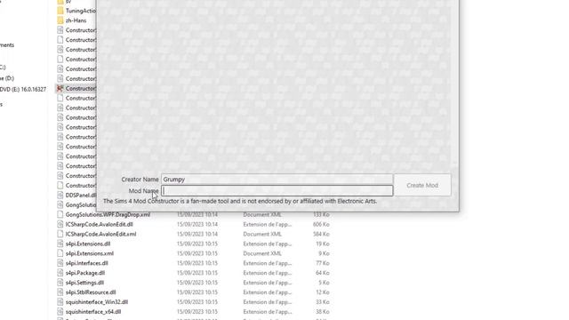Click the date cell of s4pi.Package.dll
Viewport: 569px width, 320px height.
197,273
